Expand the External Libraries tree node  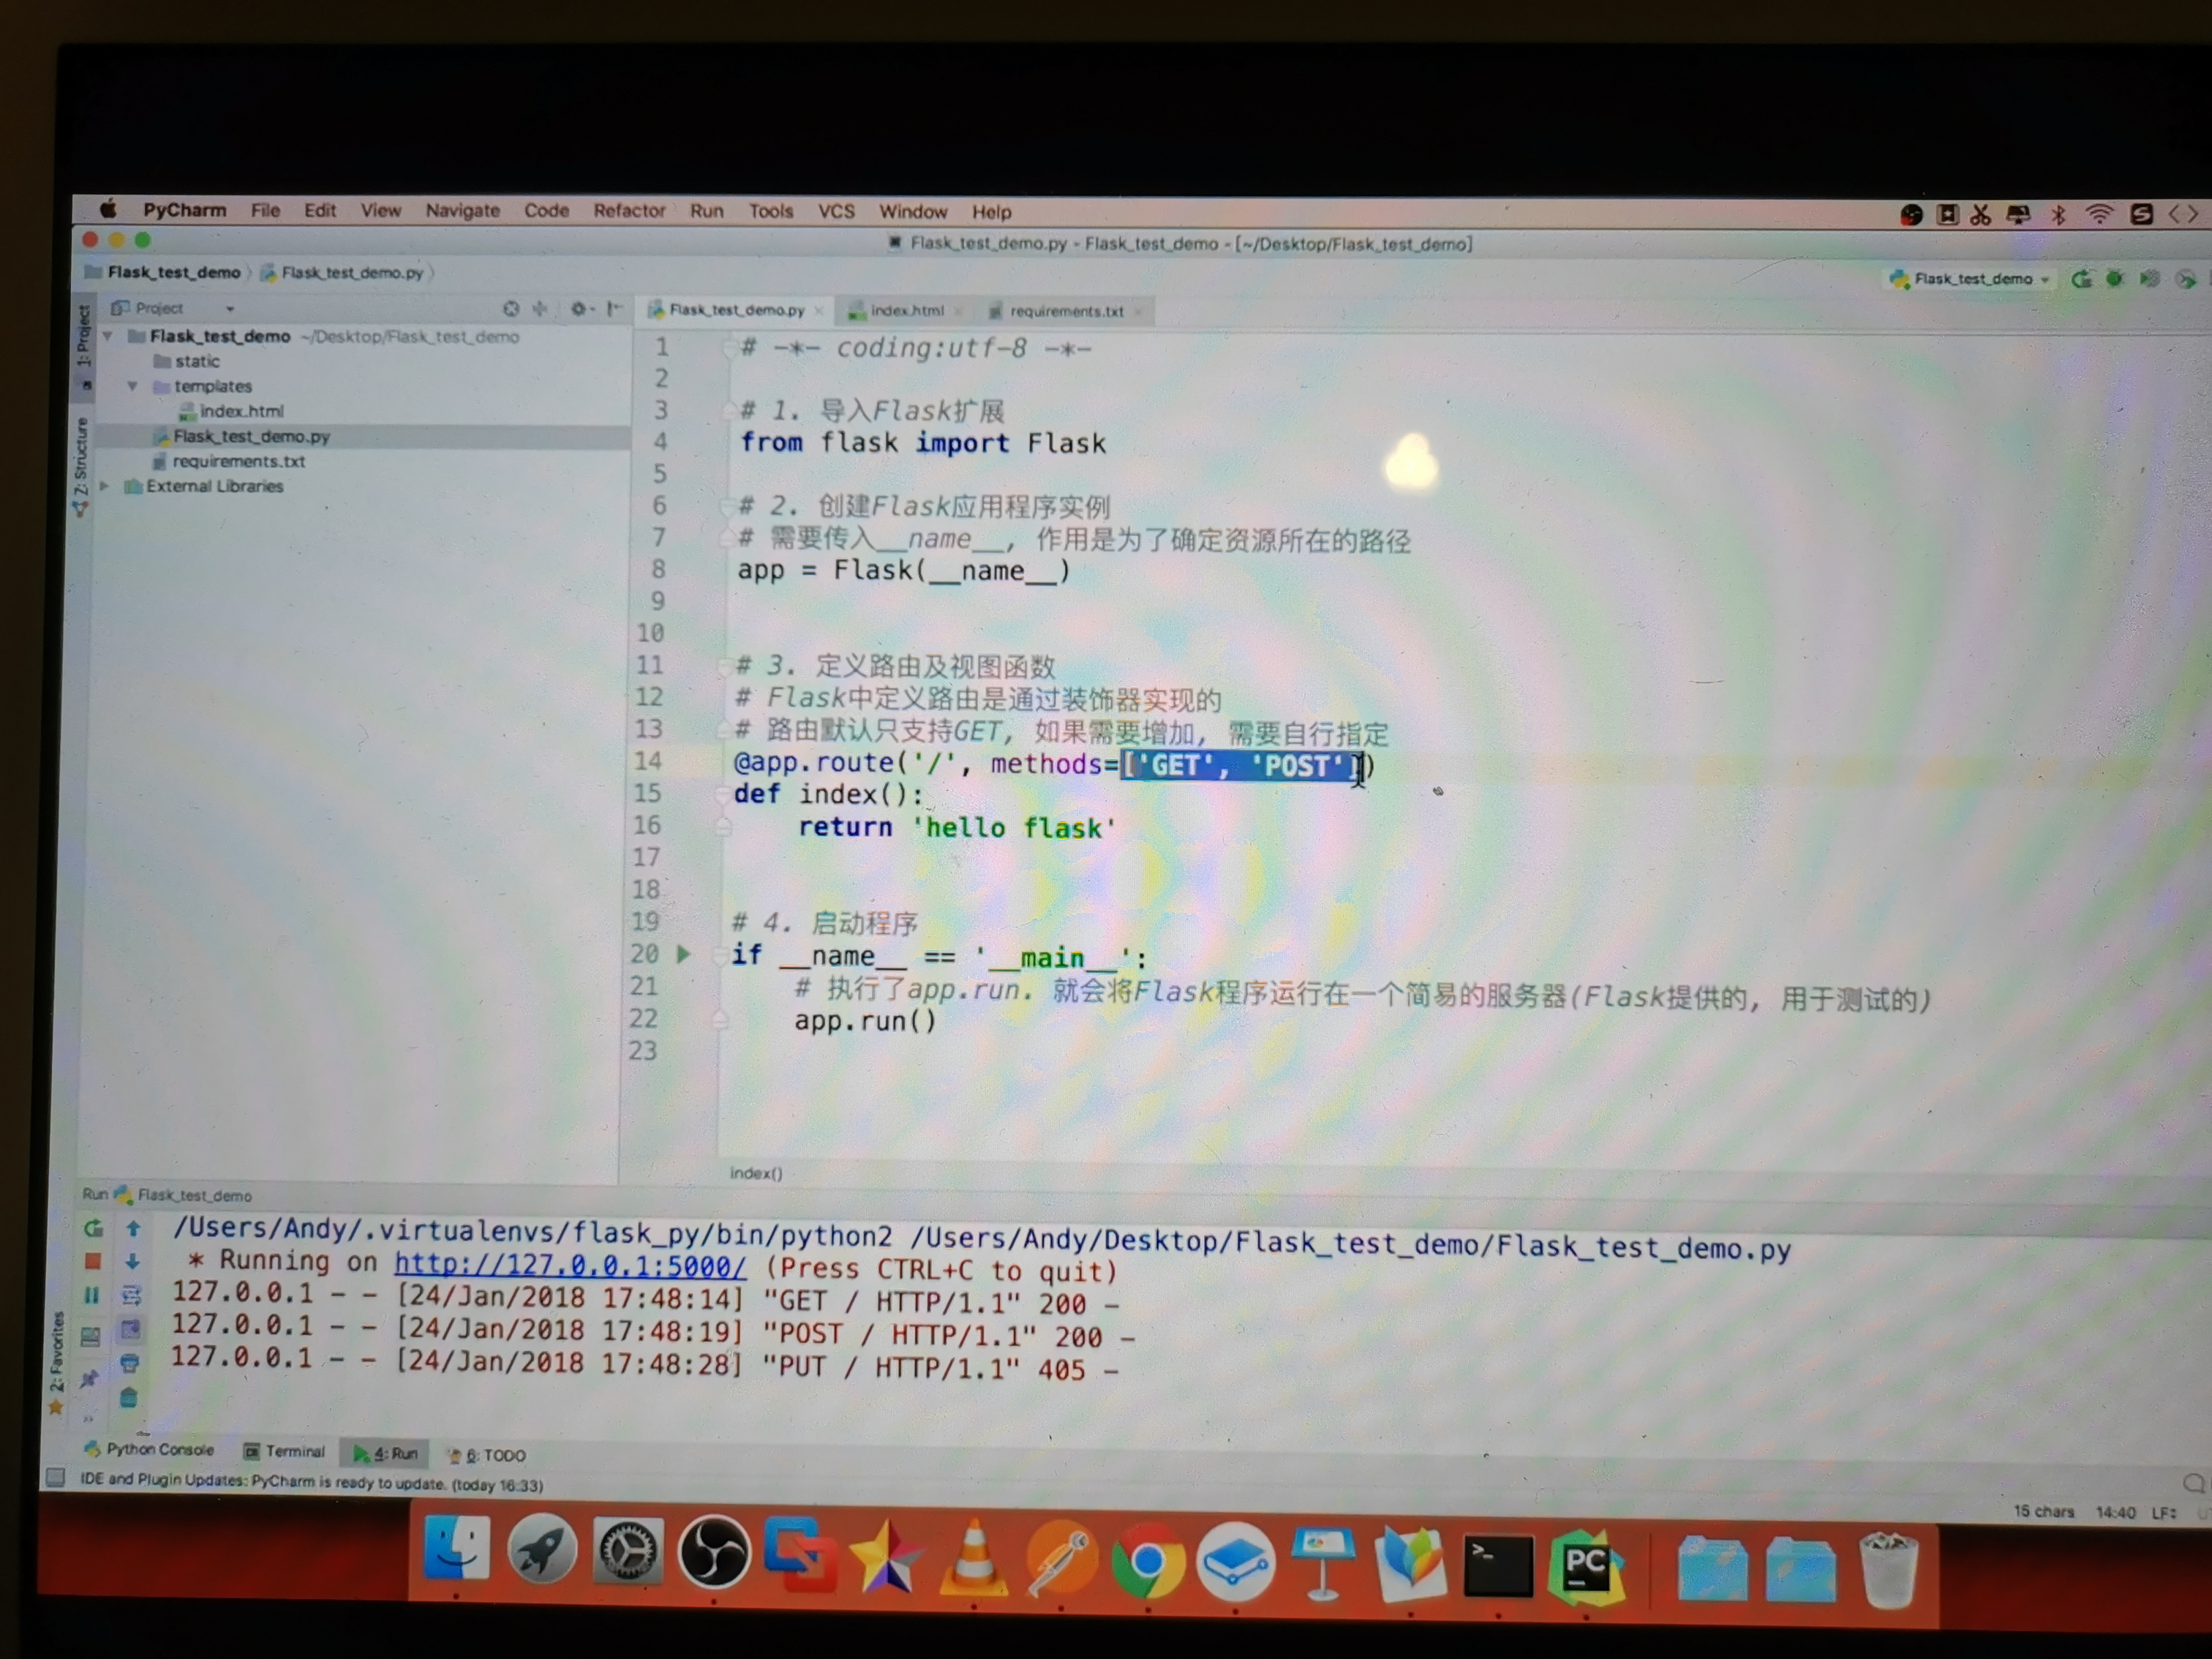point(105,486)
